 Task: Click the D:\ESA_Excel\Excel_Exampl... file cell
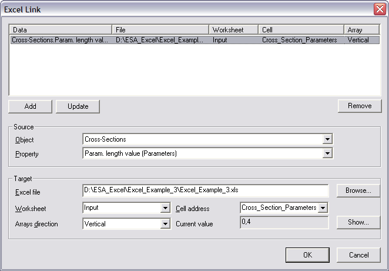click(x=159, y=40)
